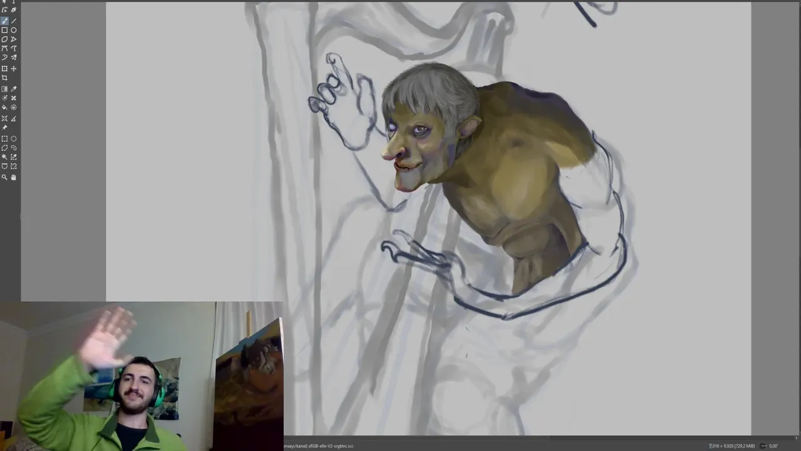
Task: Click the canvas rotation angle 0,00° field
Action: (773, 446)
